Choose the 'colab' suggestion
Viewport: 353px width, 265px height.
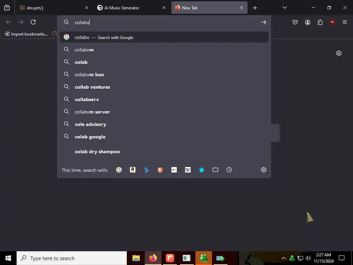(164, 62)
